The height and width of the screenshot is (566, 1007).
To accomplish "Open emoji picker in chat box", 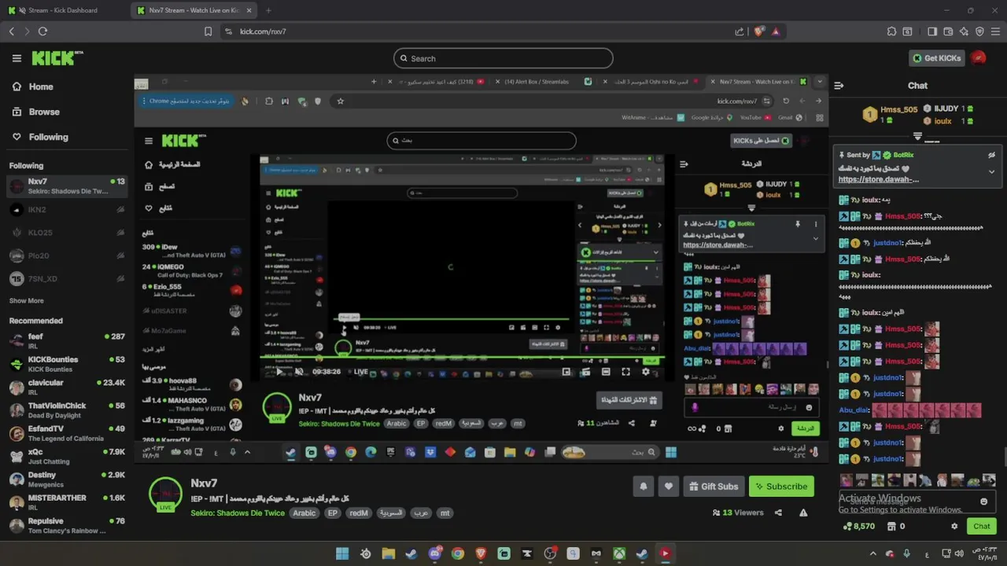I will (x=983, y=502).
